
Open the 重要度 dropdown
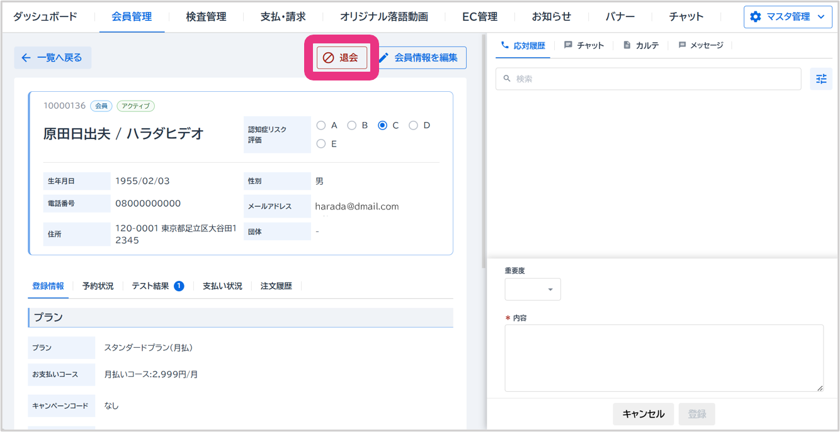(x=532, y=289)
